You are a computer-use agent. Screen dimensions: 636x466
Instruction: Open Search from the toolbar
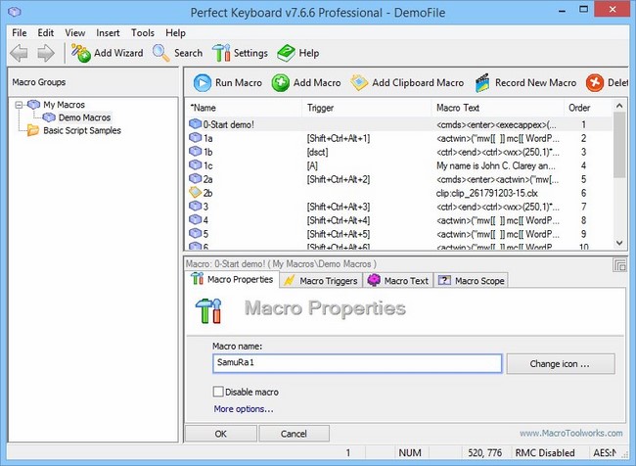162,53
